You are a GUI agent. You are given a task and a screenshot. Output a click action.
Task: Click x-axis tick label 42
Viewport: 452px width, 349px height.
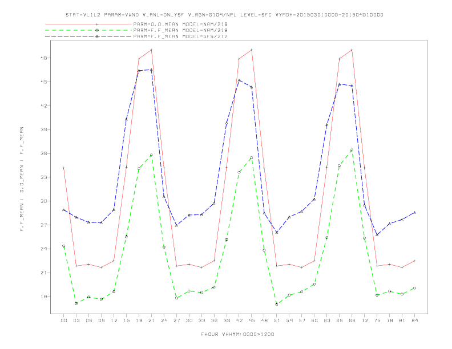[x=239, y=320]
